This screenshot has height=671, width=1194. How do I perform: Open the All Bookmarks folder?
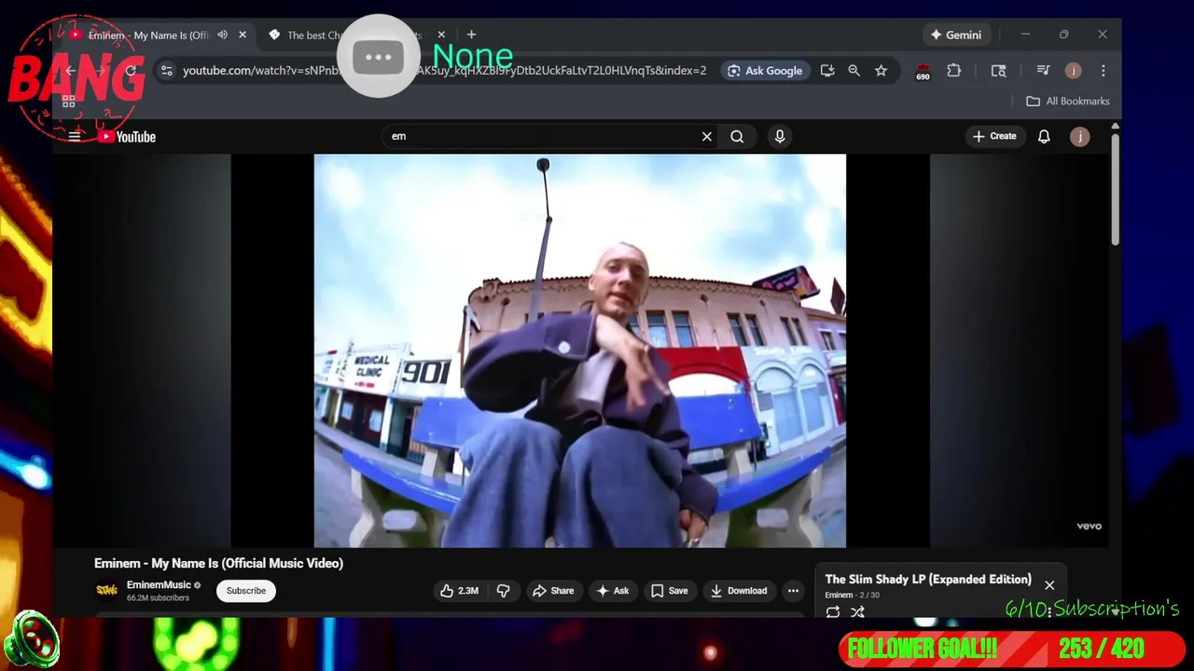[x=1068, y=102]
